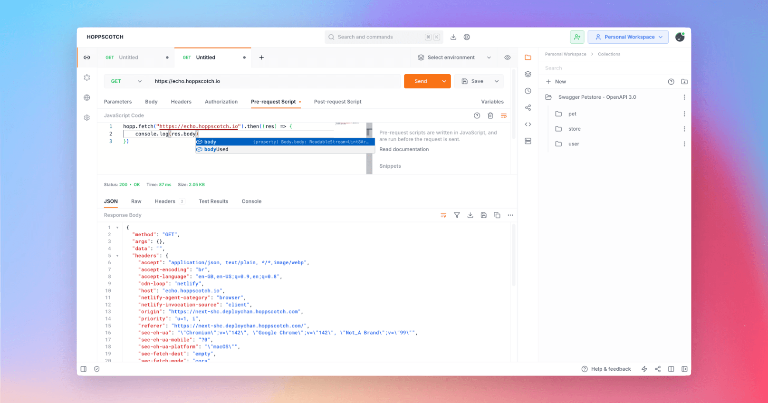
Task: Open the GraphQL icon in left sidebar
Action: click(x=87, y=77)
